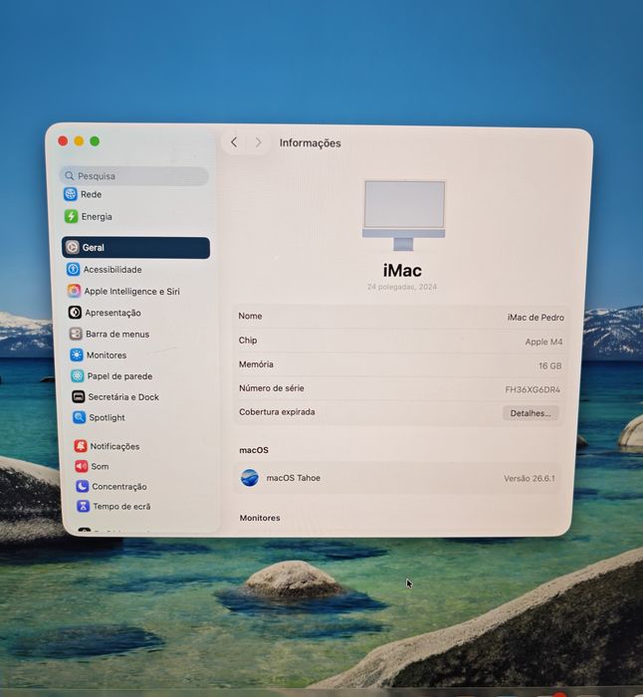Click the 24 polegadas, 2024 subtitle
The height and width of the screenshot is (697, 643).
[402, 287]
